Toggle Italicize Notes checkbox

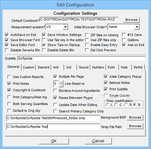106,83
